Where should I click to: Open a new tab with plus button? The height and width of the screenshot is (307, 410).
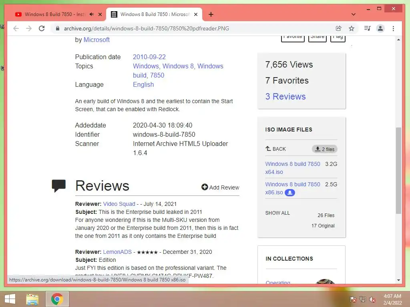(x=211, y=14)
